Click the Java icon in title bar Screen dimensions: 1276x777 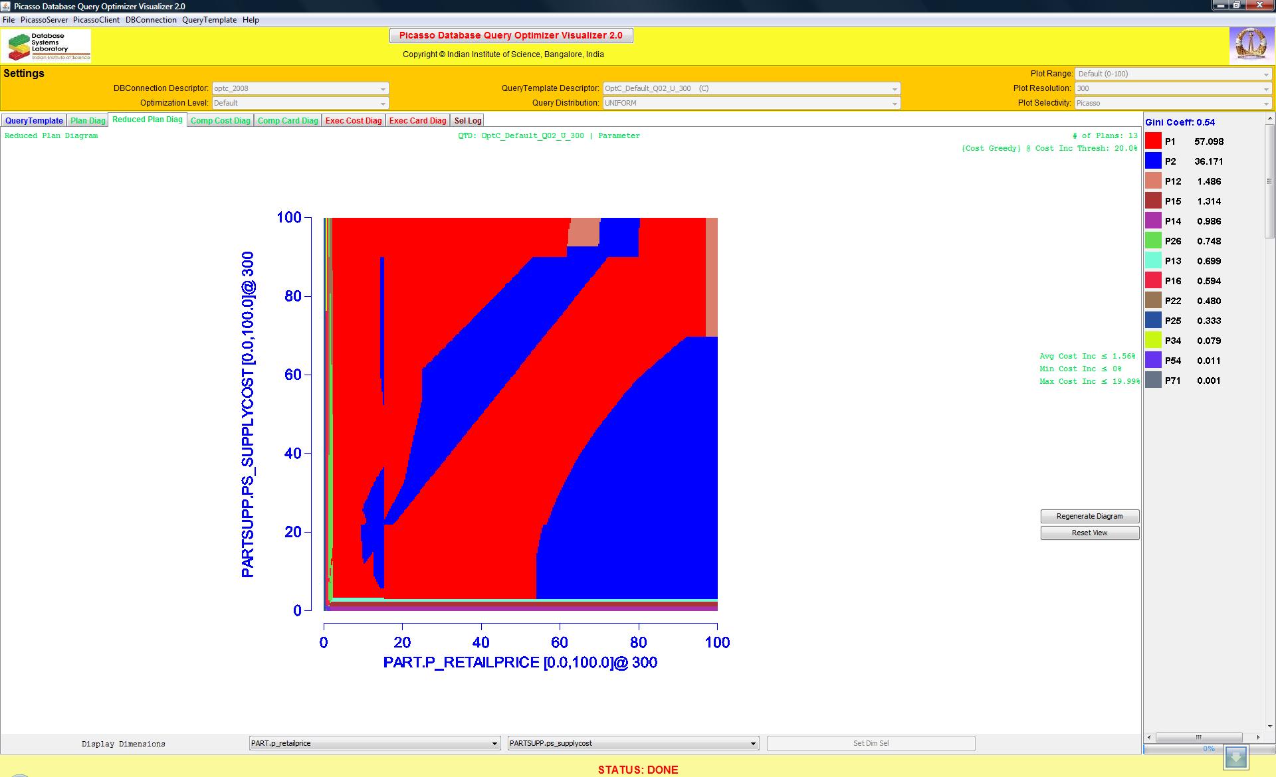pyautogui.click(x=6, y=6)
